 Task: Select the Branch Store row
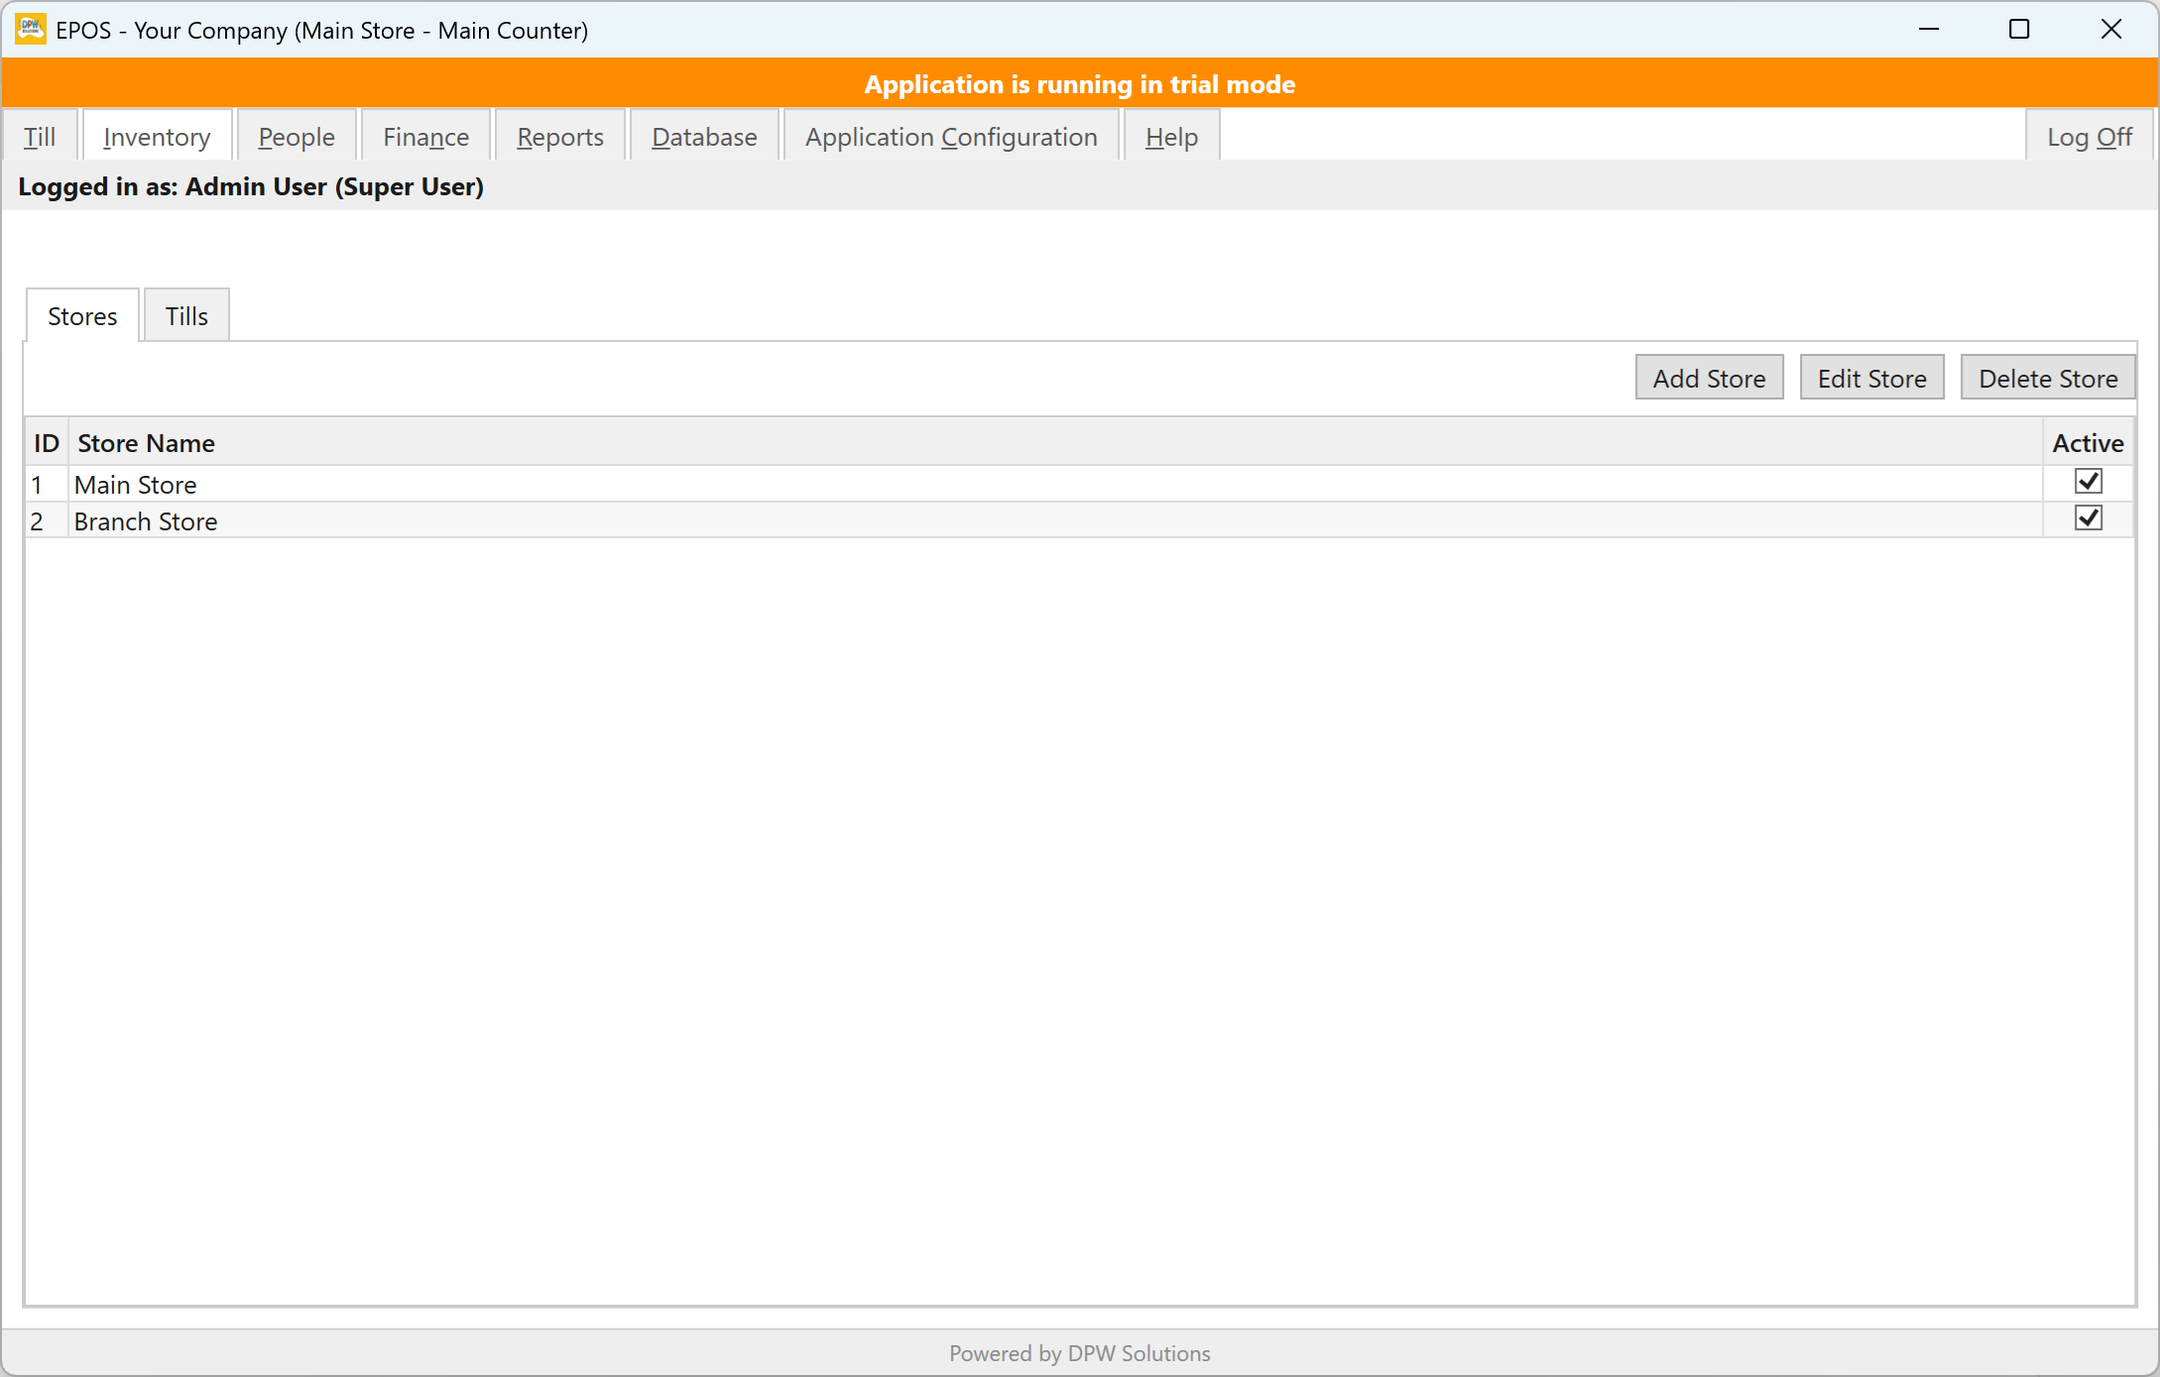[x=1079, y=520]
